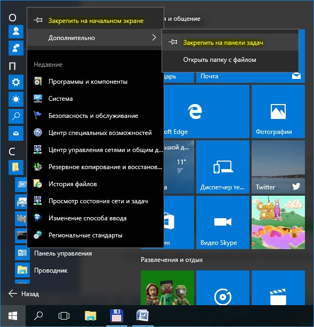Select 'Открыть папку с файлом'
This screenshot has height=327, width=314.
[230, 60]
